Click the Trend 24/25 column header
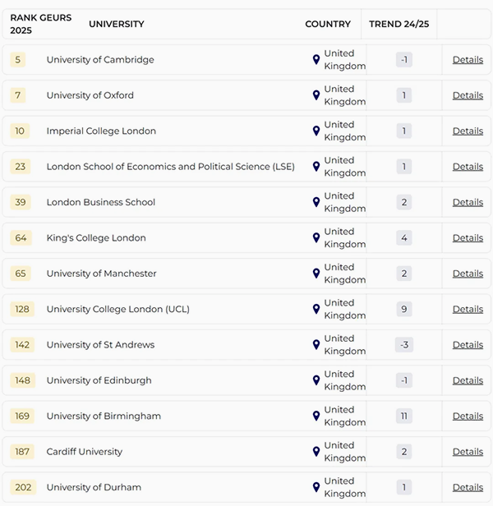This screenshot has width=493, height=506. coord(399,24)
